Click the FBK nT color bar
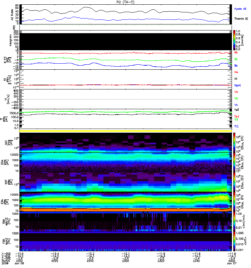Screen dimensions: 251x268 click(x=234, y=241)
